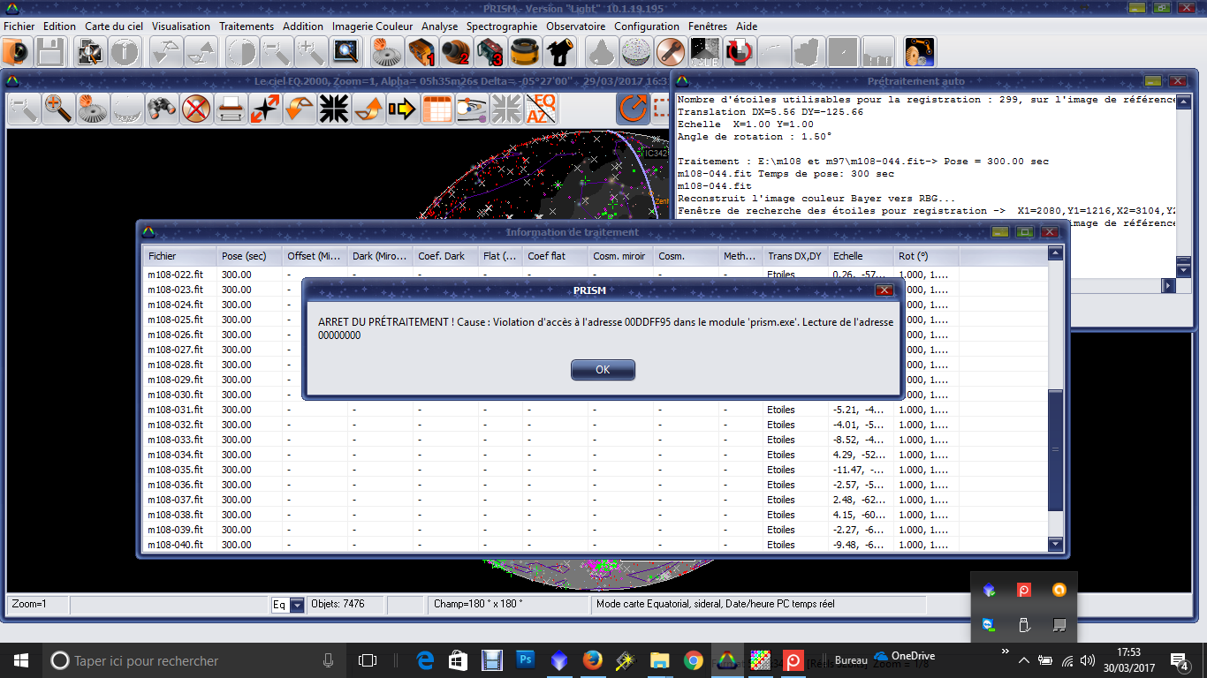The width and height of the screenshot is (1207, 678).
Task: Click the camera 1 icon in main toolbar
Action: pyautogui.click(x=421, y=53)
